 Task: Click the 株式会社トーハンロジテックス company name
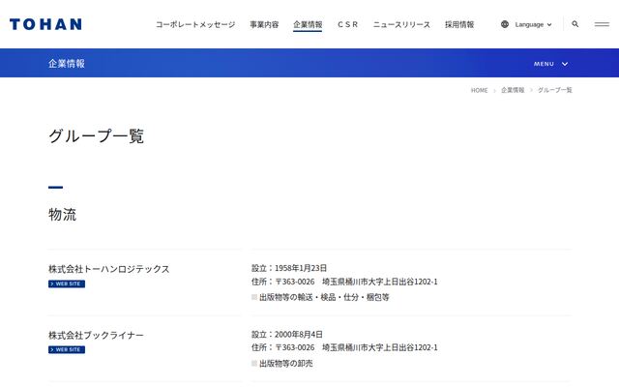pyautogui.click(x=109, y=269)
